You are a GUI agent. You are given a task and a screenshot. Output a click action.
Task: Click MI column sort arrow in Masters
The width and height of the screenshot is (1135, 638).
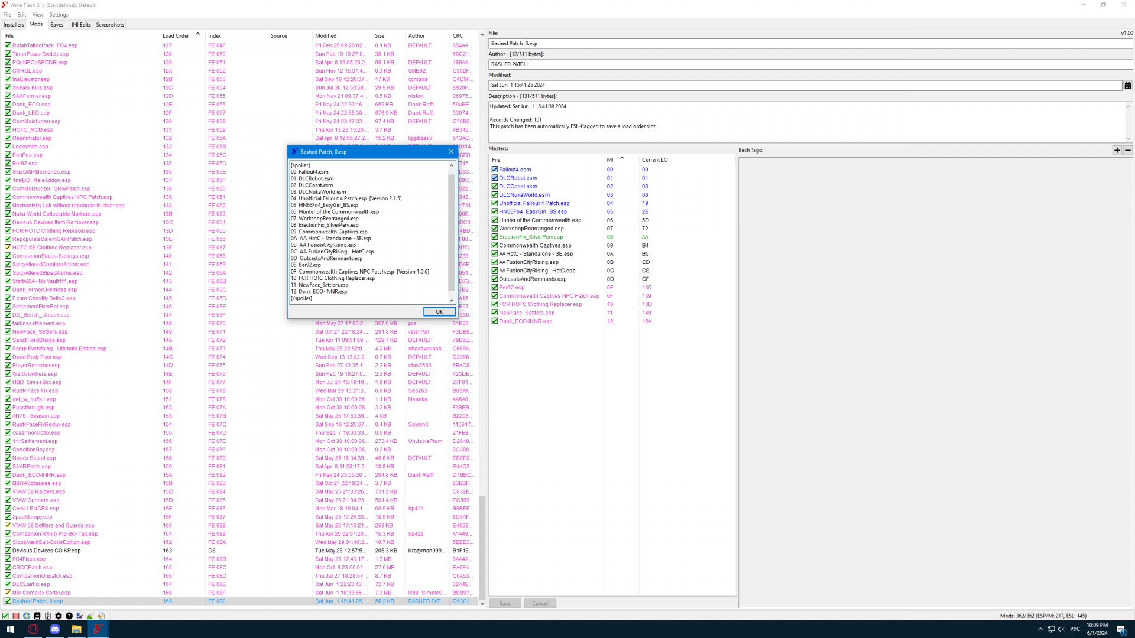pos(622,158)
